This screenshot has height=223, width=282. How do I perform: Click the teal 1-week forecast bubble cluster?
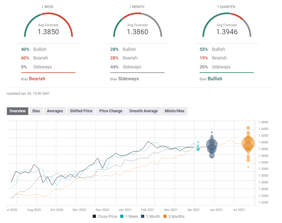198,147
